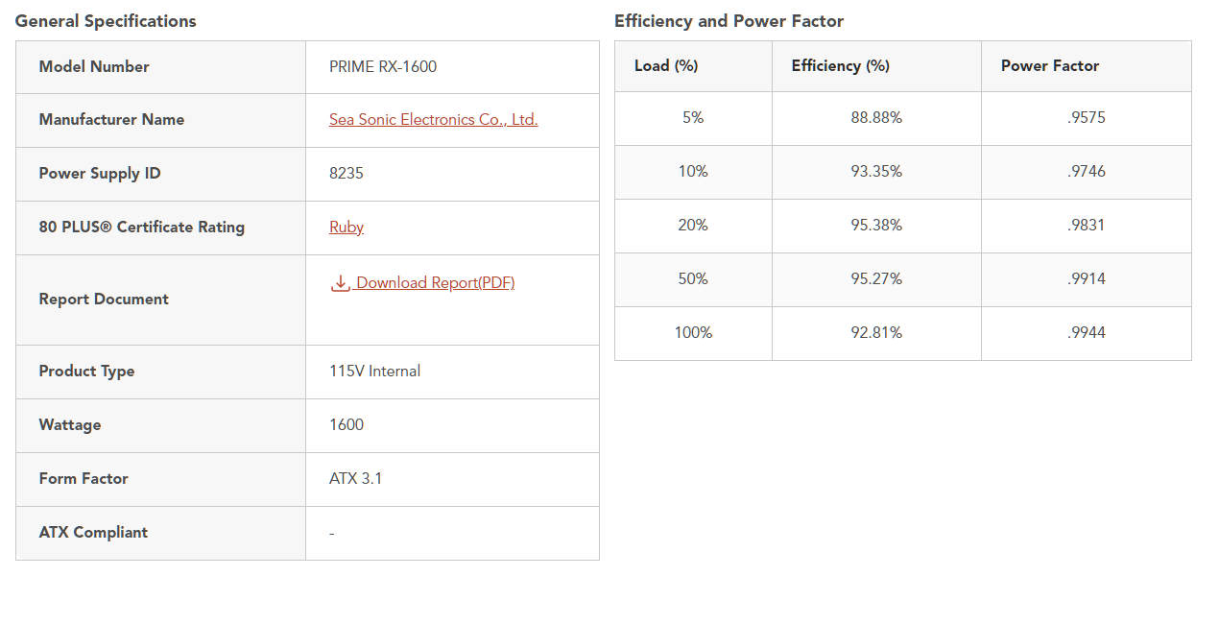Select the 50% load row cell

point(693,279)
